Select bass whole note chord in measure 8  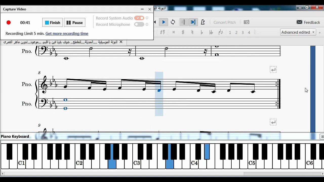(65, 104)
